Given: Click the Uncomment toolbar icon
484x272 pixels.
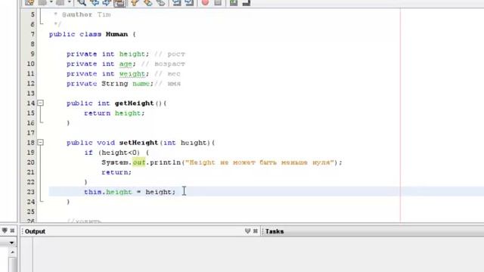Looking at the screenshot, I should coord(247,3).
